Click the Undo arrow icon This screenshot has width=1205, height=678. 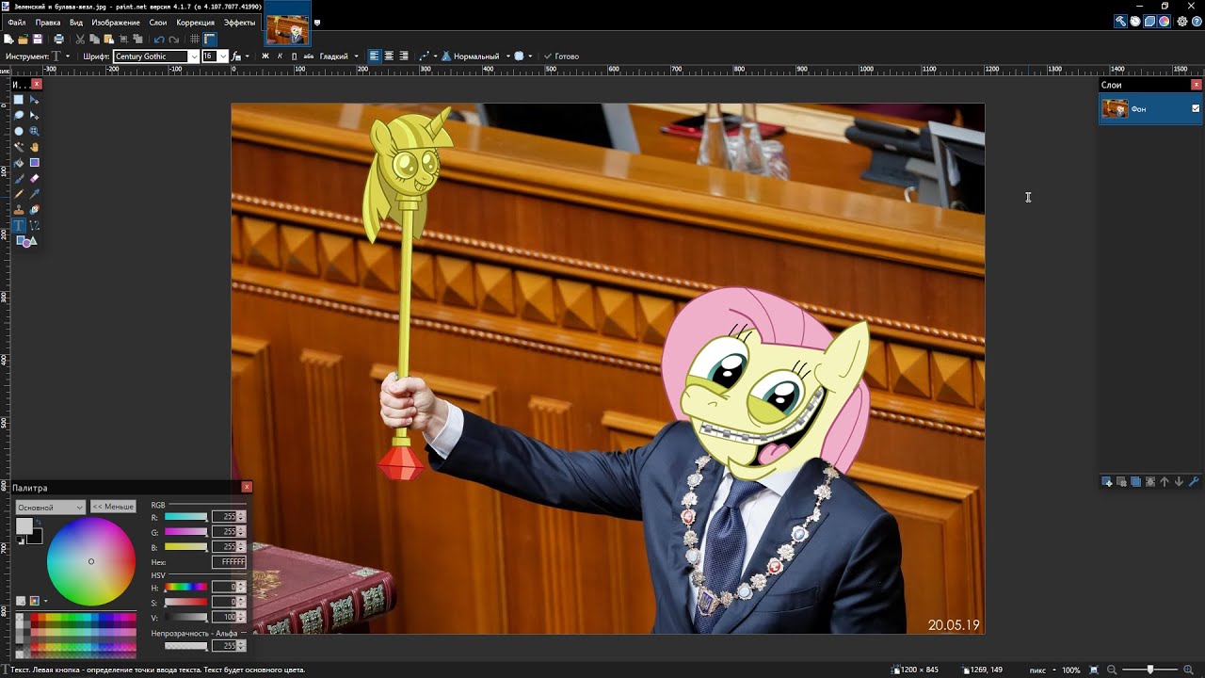click(159, 39)
